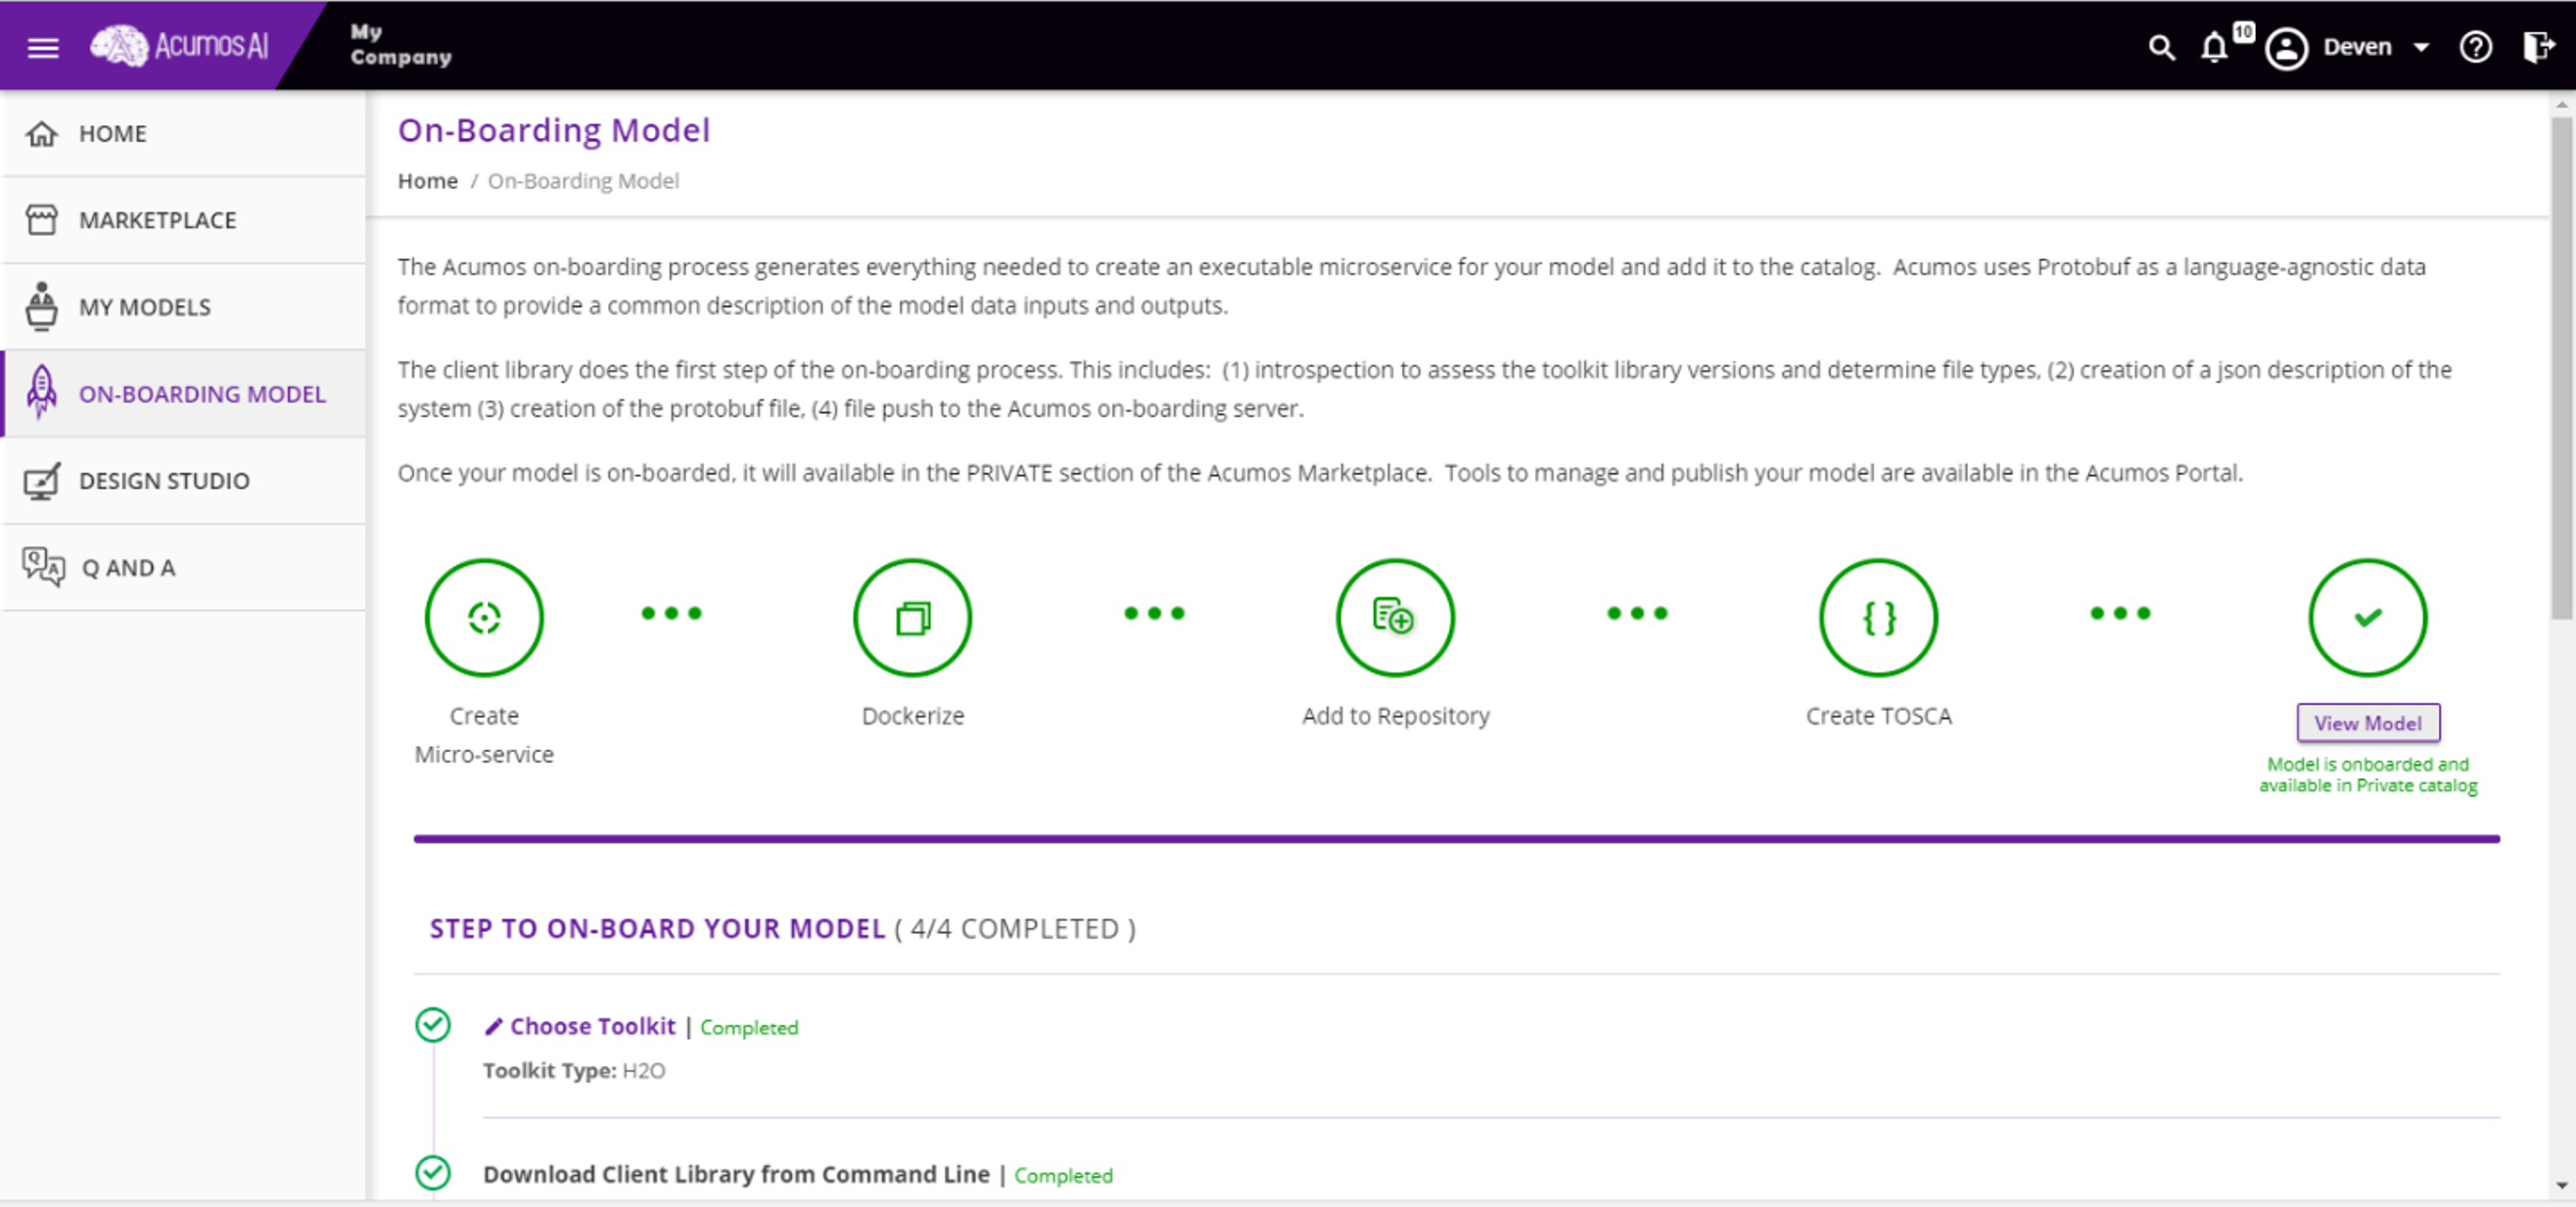This screenshot has width=2576, height=1207.
Task: Open My Models from sidebar
Action: pos(144,307)
